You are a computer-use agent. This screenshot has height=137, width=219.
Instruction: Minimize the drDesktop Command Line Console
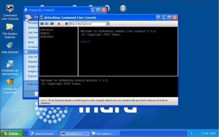click(164, 18)
